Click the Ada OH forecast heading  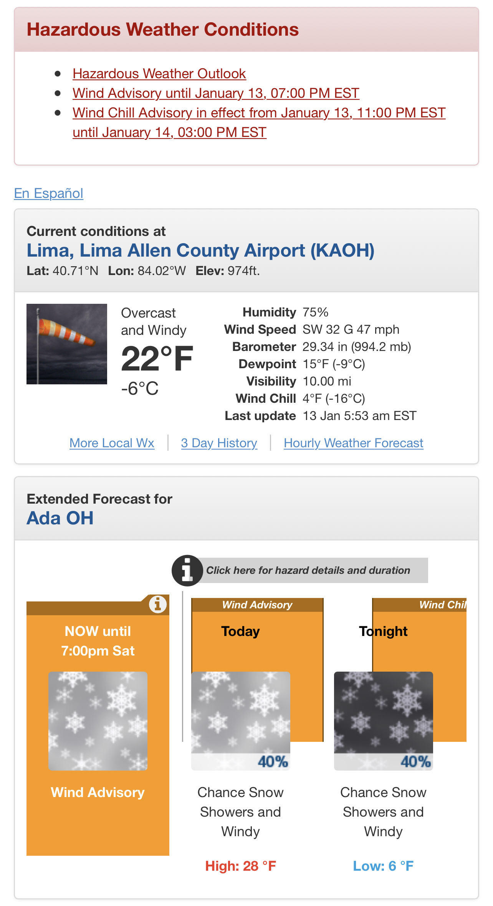pos(60,518)
